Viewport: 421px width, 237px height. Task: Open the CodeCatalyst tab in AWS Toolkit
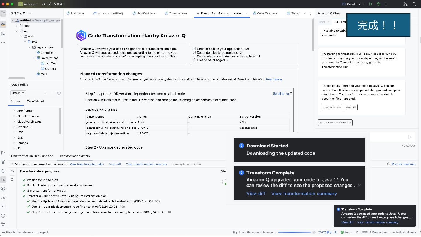click(x=35, y=101)
